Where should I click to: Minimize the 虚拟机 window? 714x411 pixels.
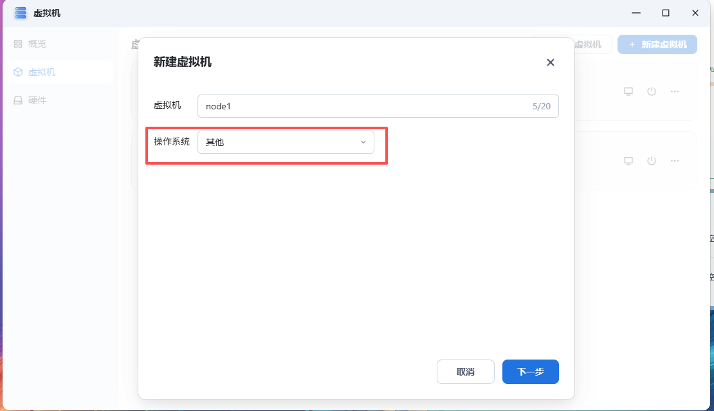click(636, 13)
